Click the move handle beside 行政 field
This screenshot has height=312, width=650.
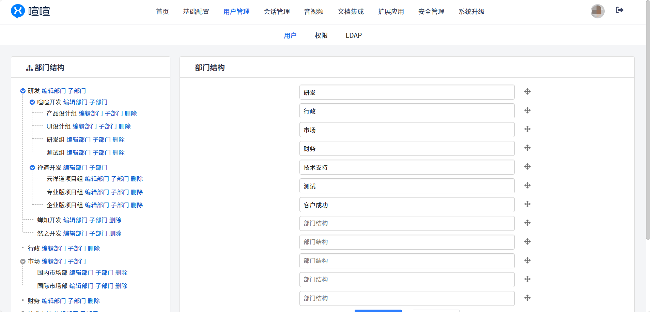[x=527, y=110]
